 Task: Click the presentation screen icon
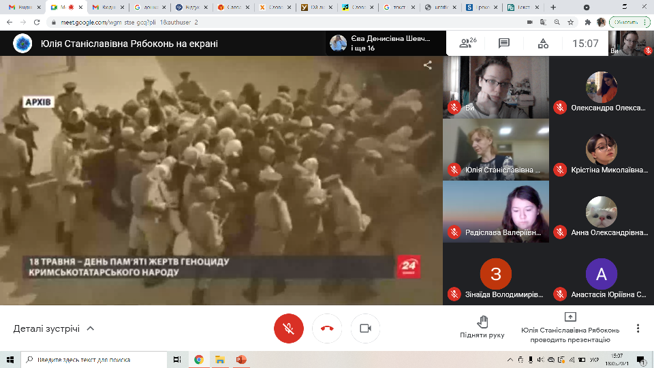(x=570, y=317)
